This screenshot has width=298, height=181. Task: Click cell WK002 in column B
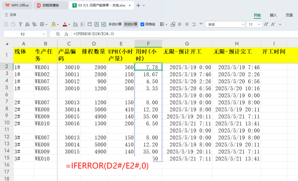[45, 74]
